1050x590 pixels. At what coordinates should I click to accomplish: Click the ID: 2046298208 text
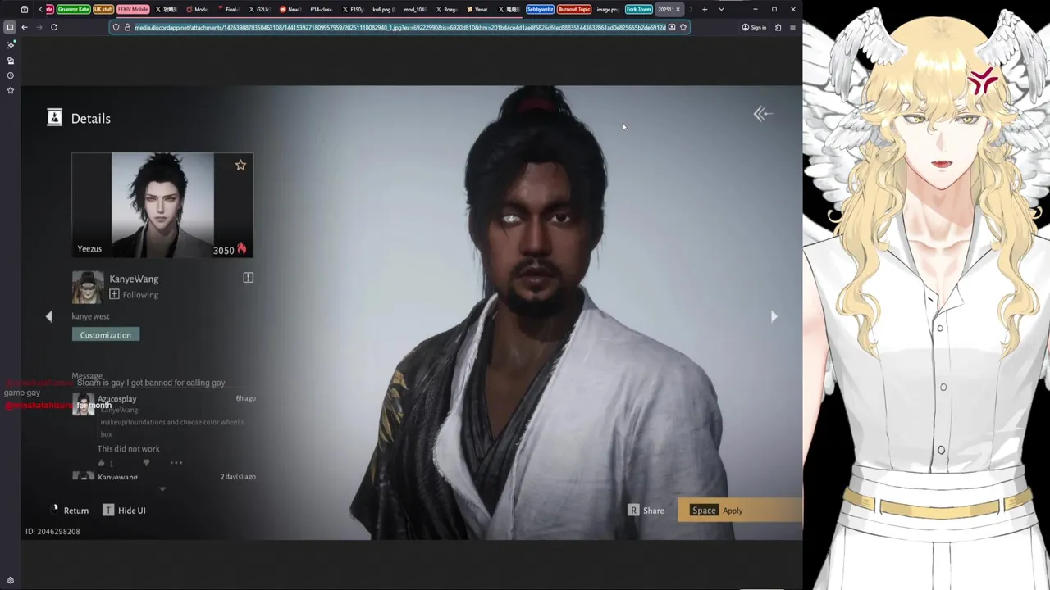pyautogui.click(x=52, y=532)
